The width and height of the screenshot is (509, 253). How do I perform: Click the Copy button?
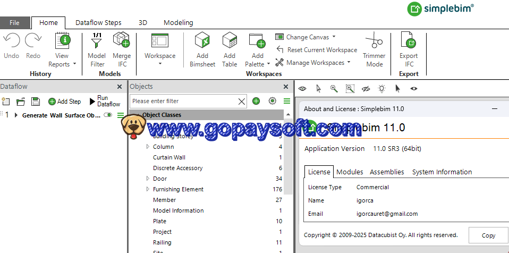[488, 235]
